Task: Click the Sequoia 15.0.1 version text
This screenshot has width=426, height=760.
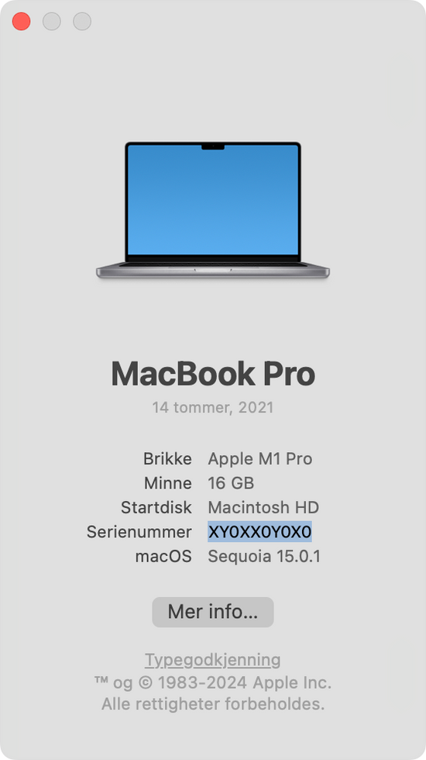Action: point(264,557)
